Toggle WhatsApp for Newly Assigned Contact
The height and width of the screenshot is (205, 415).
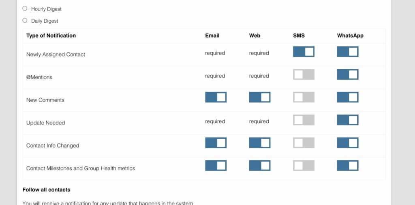(x=347, y=52)
